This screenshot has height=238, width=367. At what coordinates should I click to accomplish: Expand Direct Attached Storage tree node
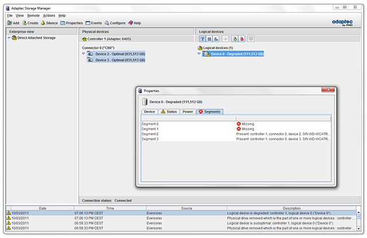click(x=9, y=38)
